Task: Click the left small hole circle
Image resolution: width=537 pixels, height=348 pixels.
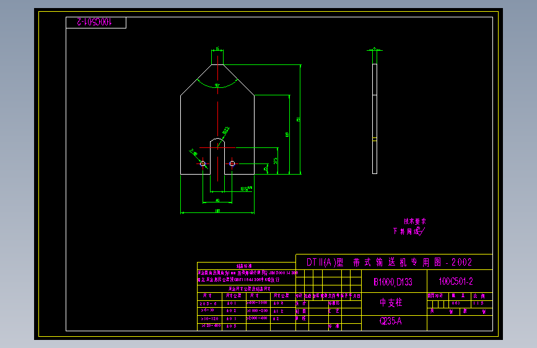Action: (203, 163)
